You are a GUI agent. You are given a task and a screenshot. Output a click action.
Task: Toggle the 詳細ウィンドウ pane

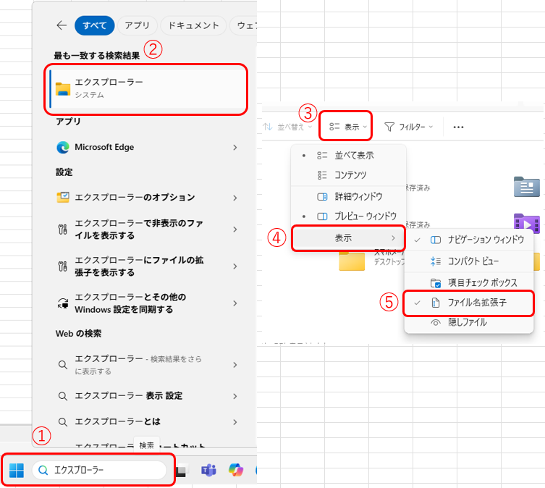(x=348, y=196)
